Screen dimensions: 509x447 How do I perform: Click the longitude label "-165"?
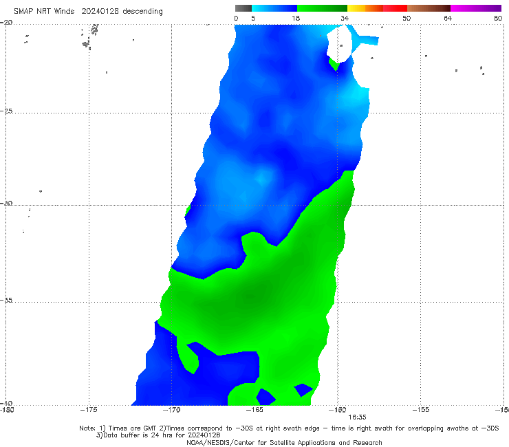pos(254,410)
